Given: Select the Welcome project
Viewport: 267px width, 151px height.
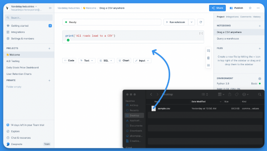Looking at the screenshot, I should 29,55.
